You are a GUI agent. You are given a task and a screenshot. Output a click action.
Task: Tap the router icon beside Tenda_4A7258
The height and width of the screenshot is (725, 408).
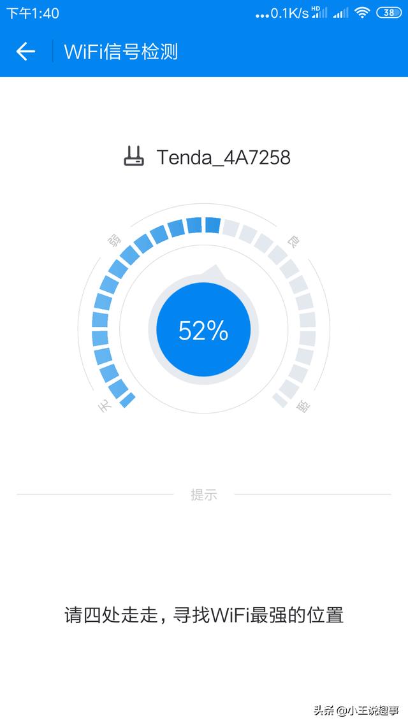click(134, 156)
